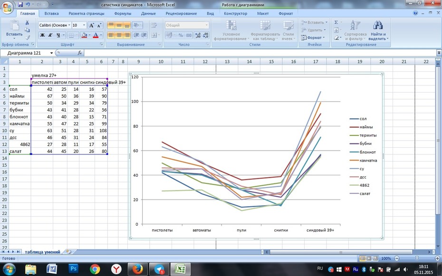Decrease font size with the small A
The height and width of the screenshot is (276, 442).
click(99, 25)
